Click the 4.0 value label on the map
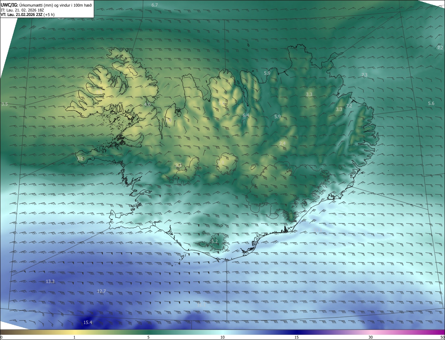Screen dimensions: 445x340 tap(147, 104)
